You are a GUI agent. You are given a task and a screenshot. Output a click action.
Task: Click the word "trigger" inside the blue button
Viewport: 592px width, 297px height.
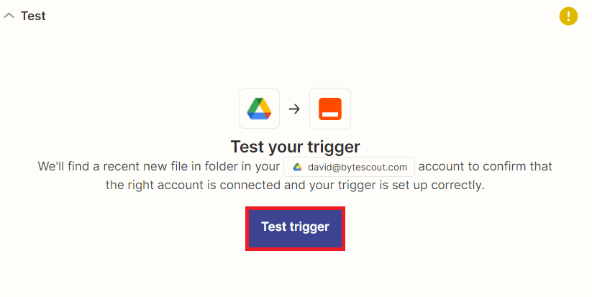[x=309, y=227]
